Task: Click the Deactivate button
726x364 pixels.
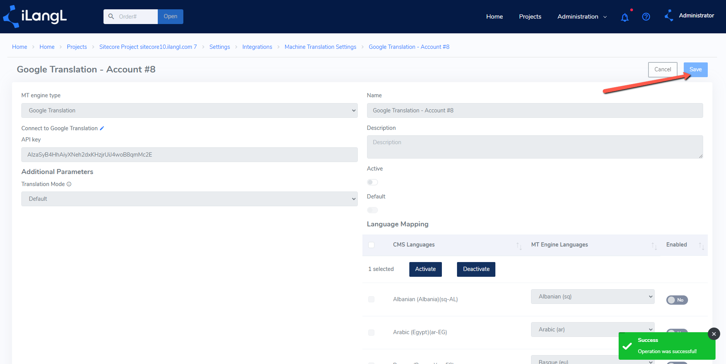Action: (476, 269)
